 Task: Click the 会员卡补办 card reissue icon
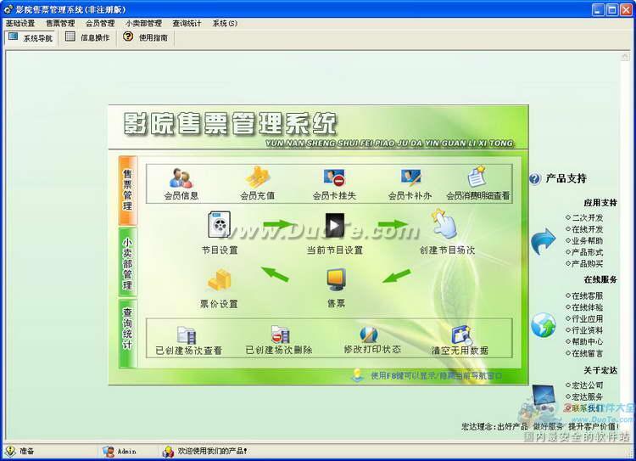[x=410, y=178]
